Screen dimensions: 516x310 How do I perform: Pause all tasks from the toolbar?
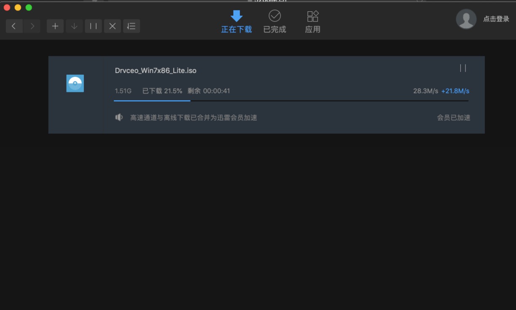click(93, 26)
